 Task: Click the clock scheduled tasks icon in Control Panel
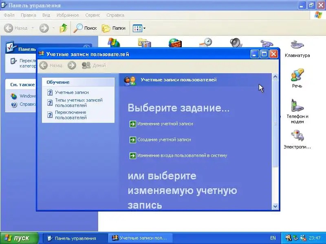(206, 43)
